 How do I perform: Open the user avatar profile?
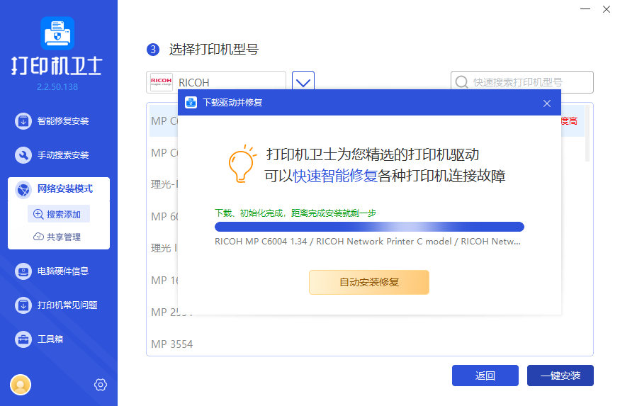pos(21,385)
